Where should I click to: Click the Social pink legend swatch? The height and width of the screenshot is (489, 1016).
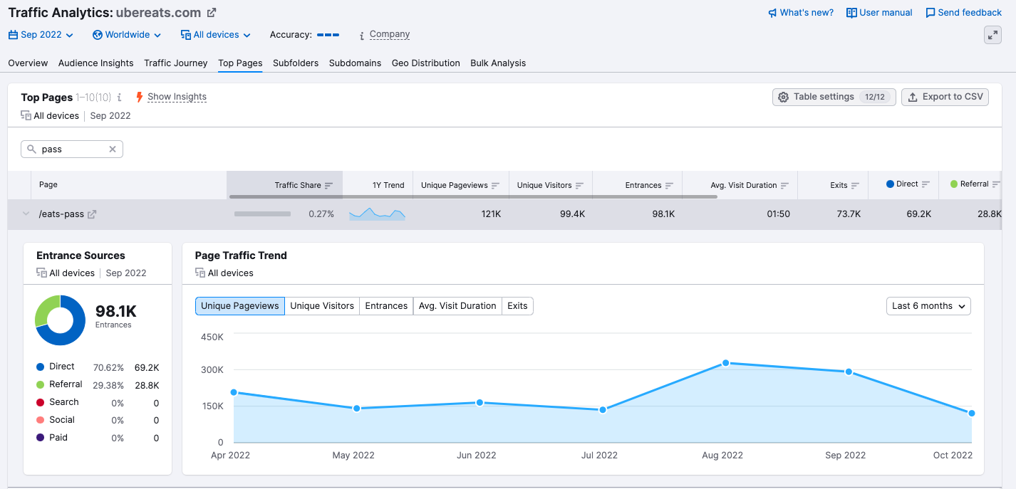click(40, 420)
